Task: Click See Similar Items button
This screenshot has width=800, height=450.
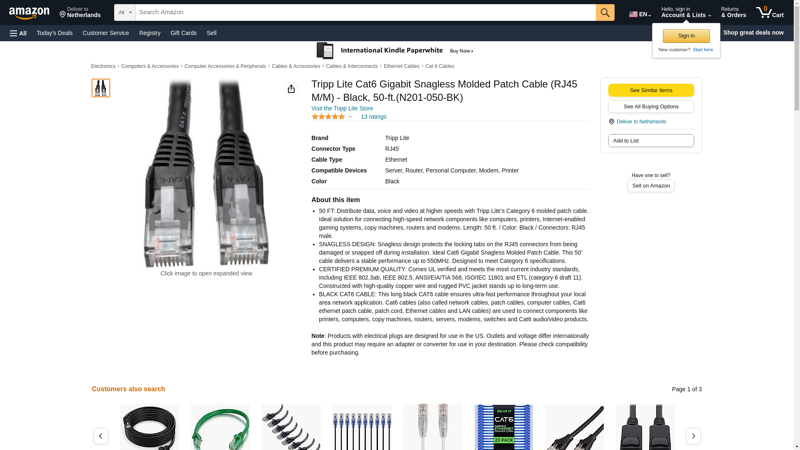Action: coord(651,90)
